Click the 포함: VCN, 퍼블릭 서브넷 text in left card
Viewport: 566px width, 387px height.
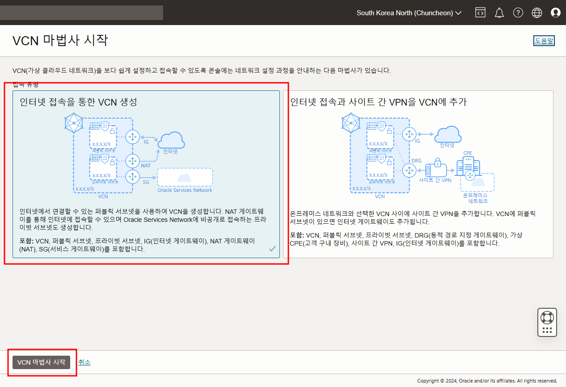point(137,245)
